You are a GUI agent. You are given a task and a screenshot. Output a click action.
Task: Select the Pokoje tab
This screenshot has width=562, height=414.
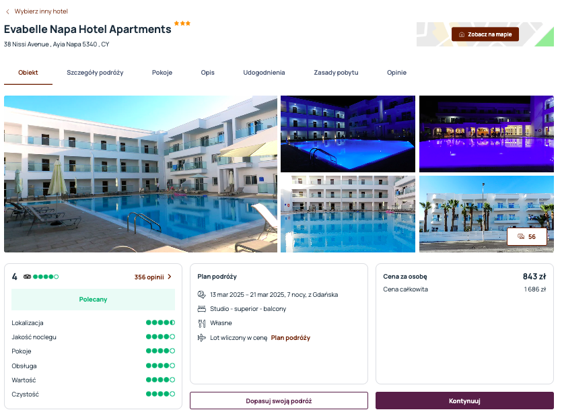pyautogui.click(x=162, y=73)
